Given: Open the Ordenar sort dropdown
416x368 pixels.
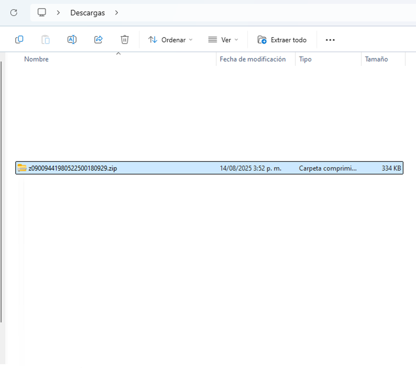Looking at the screenshot, I should 170,40.
